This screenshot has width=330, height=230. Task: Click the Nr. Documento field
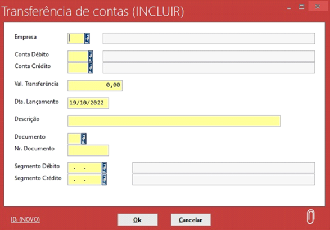click(x=88, y=150)
